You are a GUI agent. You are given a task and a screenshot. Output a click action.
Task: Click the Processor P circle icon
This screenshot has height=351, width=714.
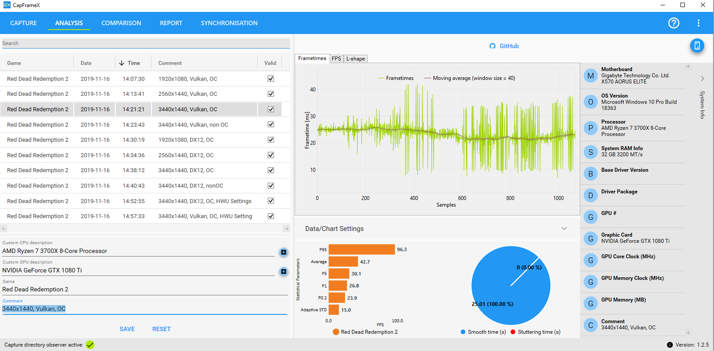[591, 128]
